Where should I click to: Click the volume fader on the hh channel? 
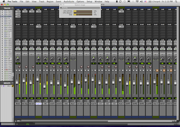[x=44, y=86]
